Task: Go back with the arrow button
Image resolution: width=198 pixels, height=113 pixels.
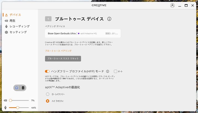Action: point(48,19)
